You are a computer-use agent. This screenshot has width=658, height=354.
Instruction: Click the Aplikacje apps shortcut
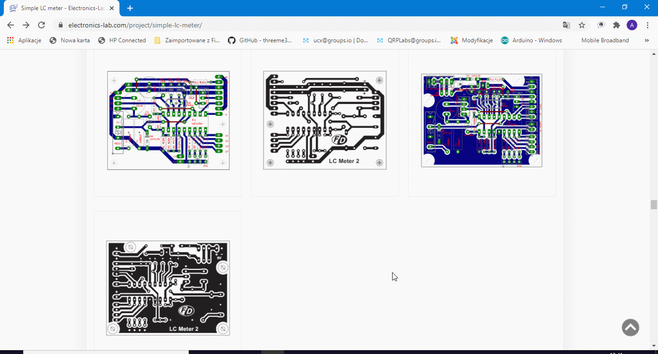pyautogui.click(x=24, y=40)
